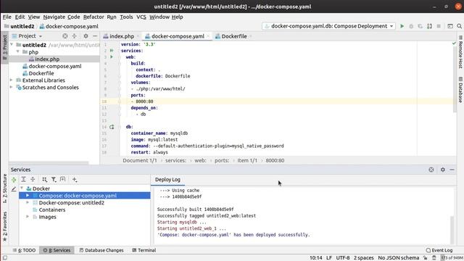464x261 pixels.
Task: Click the Services panel header circle-x icon
Action: point(431,170)
